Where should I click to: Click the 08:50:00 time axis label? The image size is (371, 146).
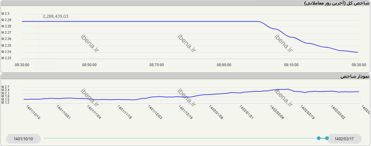coord(89,65)
